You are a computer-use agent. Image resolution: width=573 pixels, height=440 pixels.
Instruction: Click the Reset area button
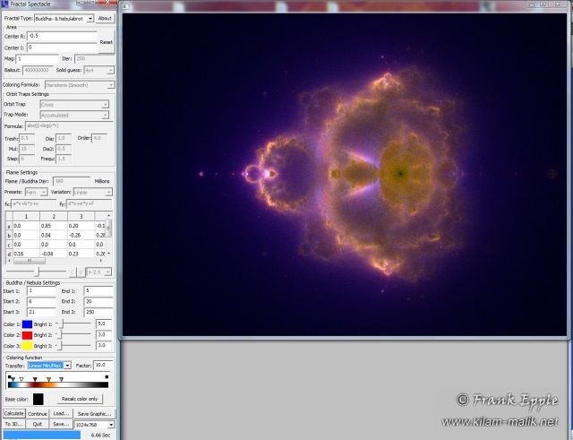(x=106, y=42)
